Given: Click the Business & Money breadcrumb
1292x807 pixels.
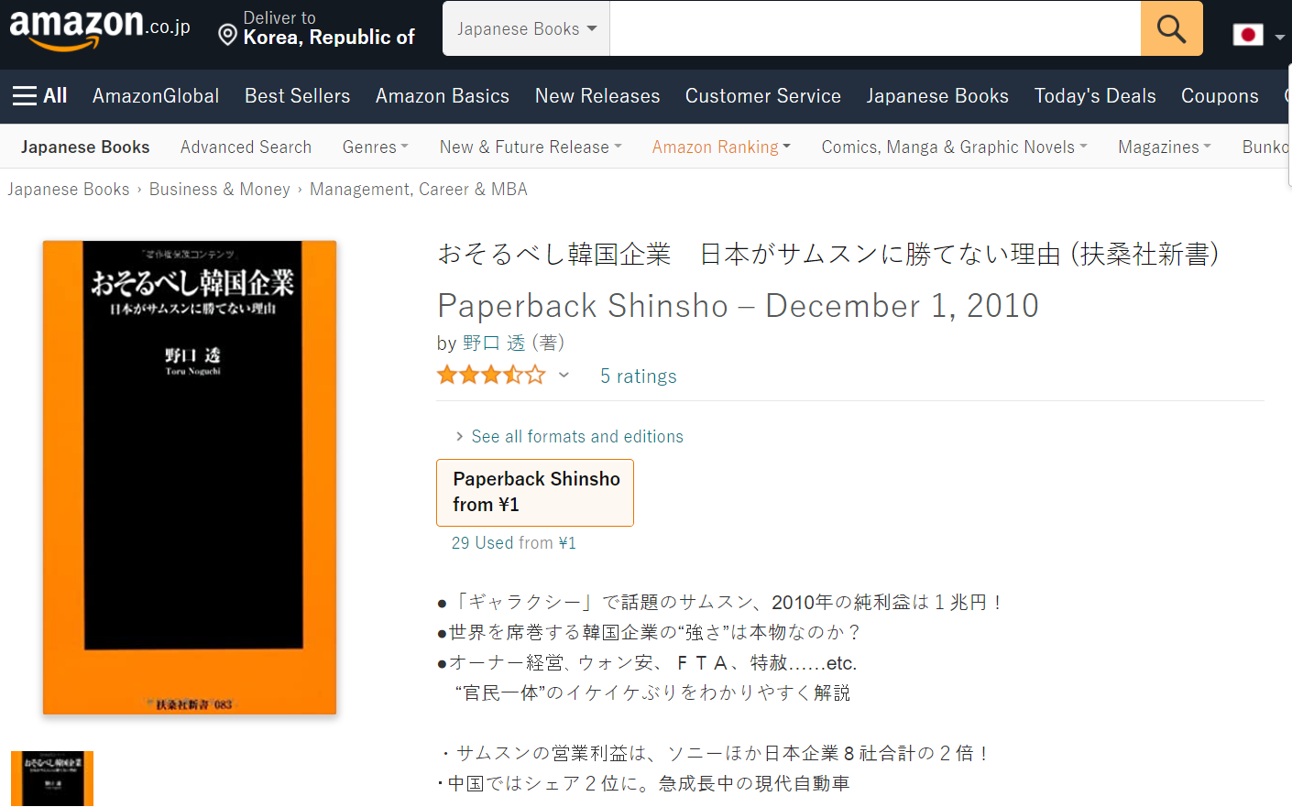Looking at the screenshot, I should [x=220, y=190].
